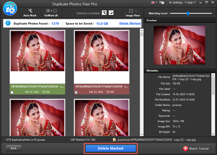This screenshot has height=155, width=217.
Task: Open the language flag dropdown
Action: coord(154,2)
